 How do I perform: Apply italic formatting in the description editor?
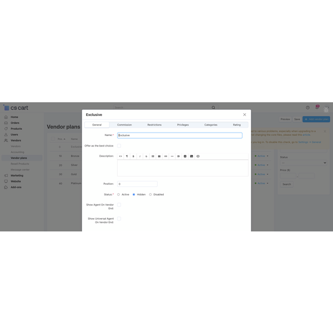pos(140,157)
